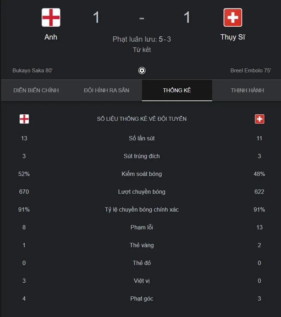281x317 pixels.
Task: Click Bukayo Saka 80' goal scorer
Action: pyautogui.click(x=32, y=70)
